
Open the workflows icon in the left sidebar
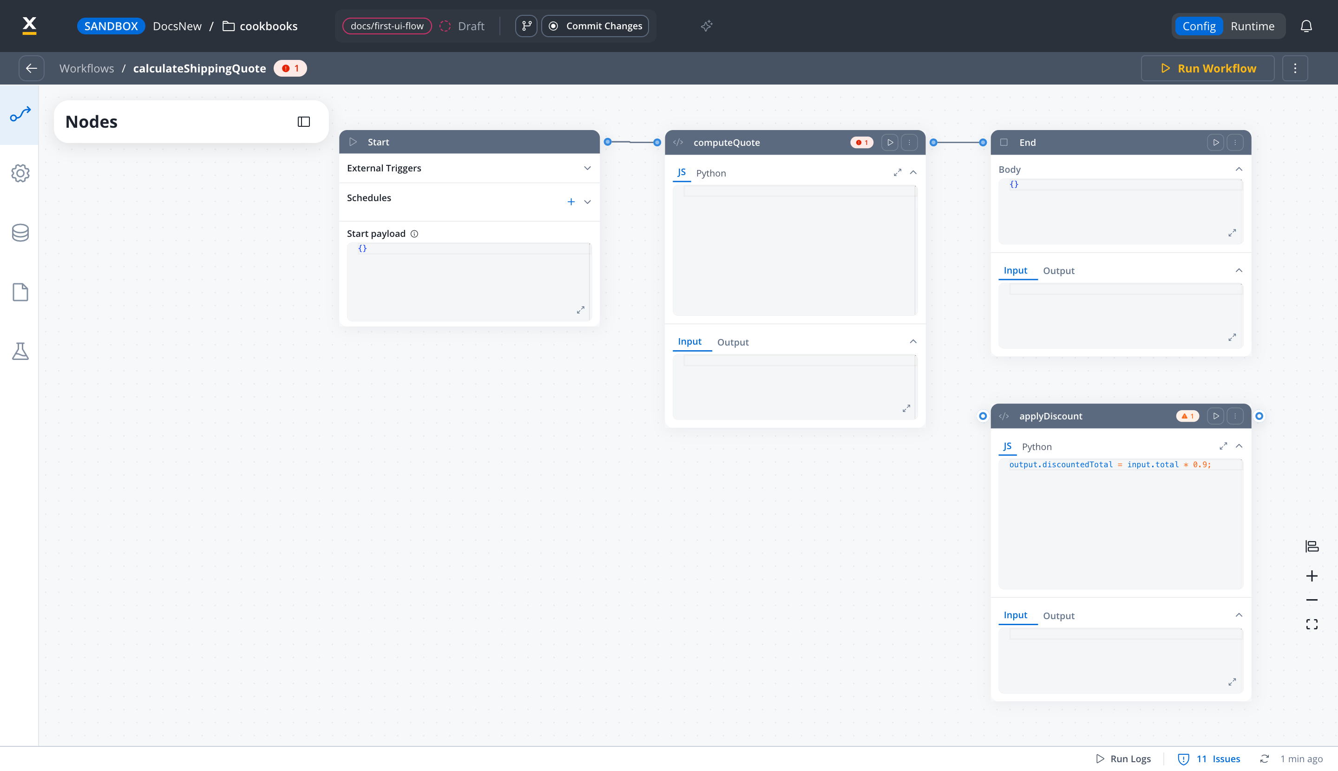(x=20, y=114)
